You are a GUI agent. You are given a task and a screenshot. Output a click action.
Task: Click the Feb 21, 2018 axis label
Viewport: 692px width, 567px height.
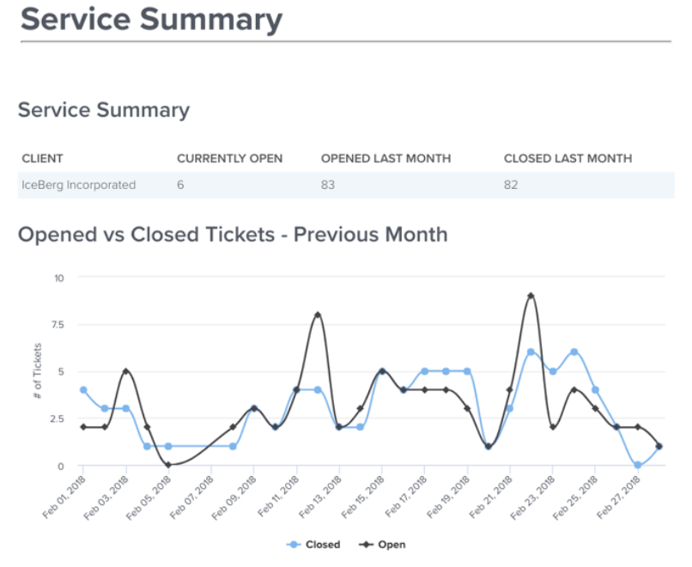490,497
